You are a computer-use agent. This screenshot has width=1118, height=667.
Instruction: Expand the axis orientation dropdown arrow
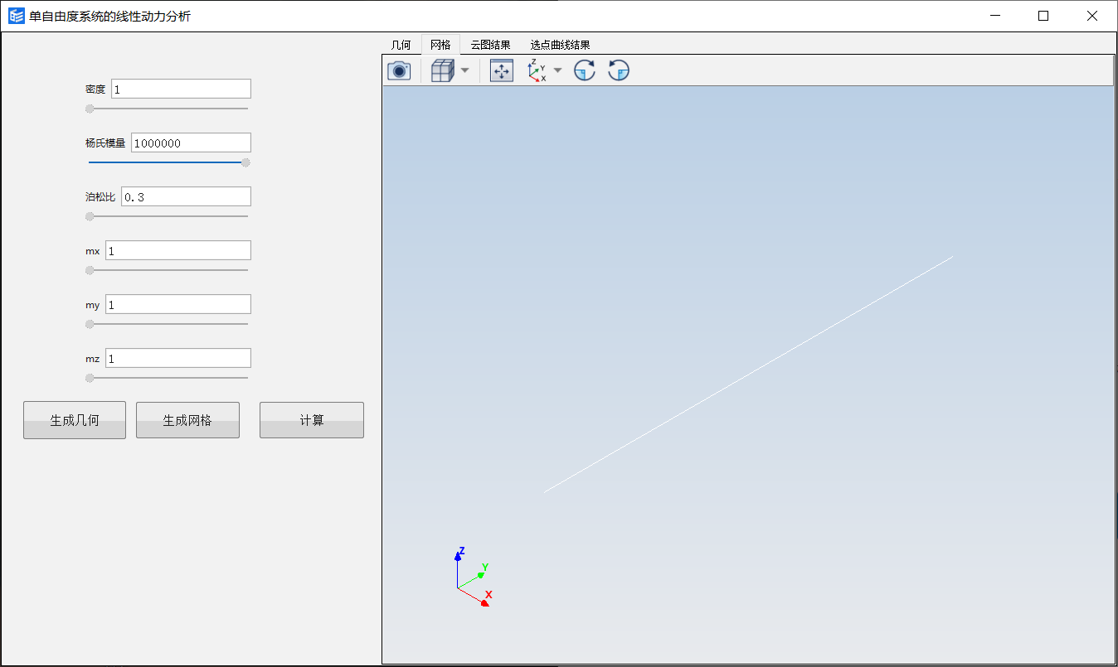click(557, 71)
